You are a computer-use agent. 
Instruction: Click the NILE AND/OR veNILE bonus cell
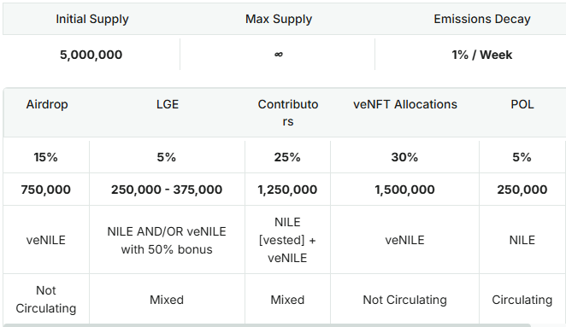click(x=167, y=240)
